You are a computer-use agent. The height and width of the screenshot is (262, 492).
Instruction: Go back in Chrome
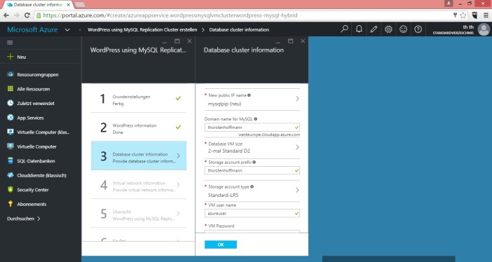(6, 15)
